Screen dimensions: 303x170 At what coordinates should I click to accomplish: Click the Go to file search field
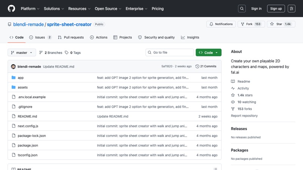click(x=170, y=53)
